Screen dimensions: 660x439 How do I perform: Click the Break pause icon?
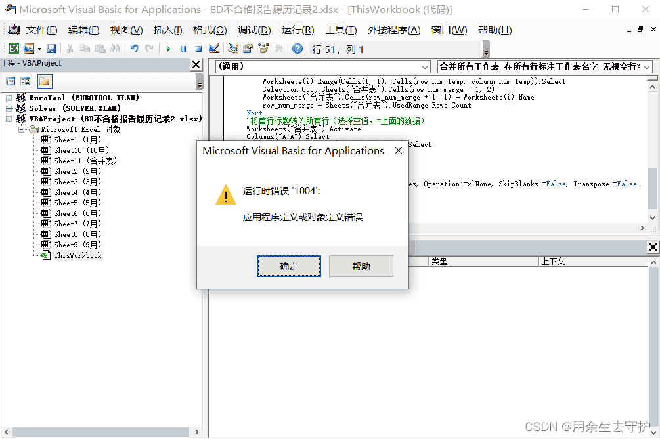pos(183,49)
